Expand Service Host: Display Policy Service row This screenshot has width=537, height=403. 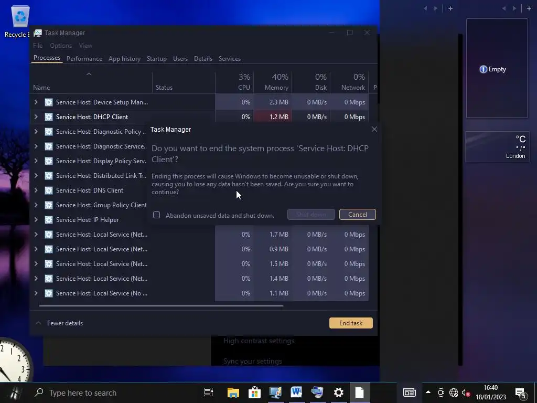click(x=36, y=161)
